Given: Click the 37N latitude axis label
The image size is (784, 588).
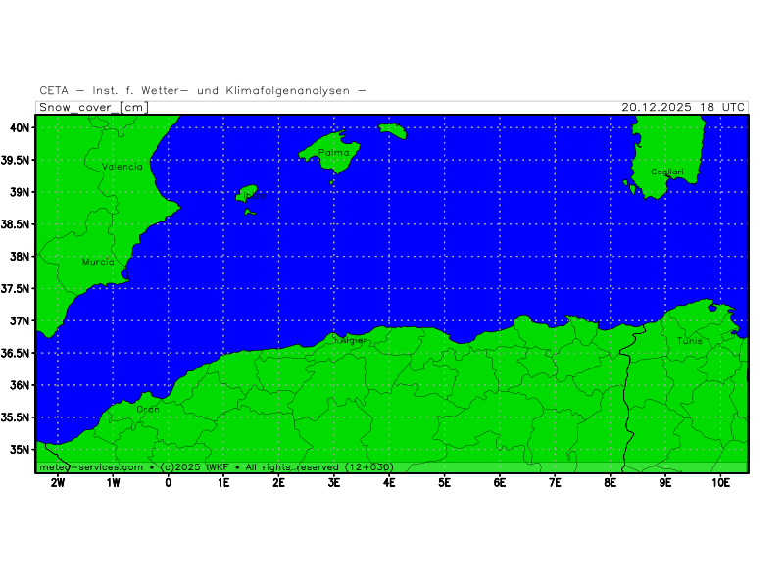Looking at the screenshot, I should (x=21, y=320).
